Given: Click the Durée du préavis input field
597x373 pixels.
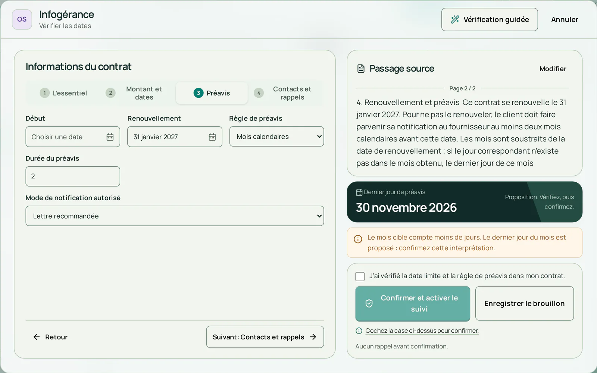Looking at the screenshot, I should pyautogui.click(x=73, y=176).
